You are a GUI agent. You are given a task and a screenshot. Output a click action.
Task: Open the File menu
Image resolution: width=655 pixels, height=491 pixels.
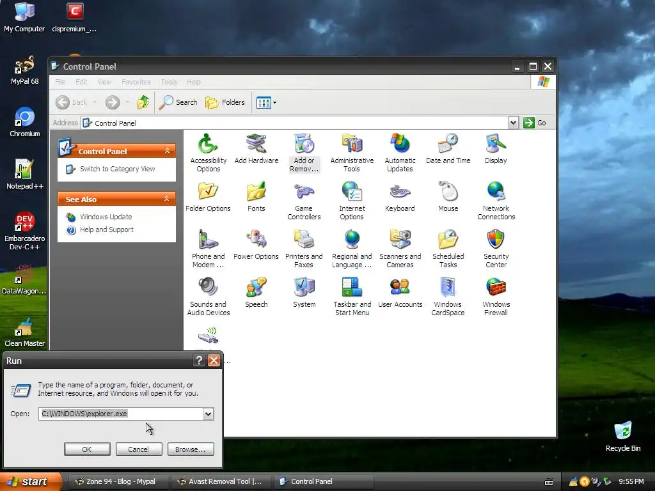pyautogui.click(x=60, y=82)
